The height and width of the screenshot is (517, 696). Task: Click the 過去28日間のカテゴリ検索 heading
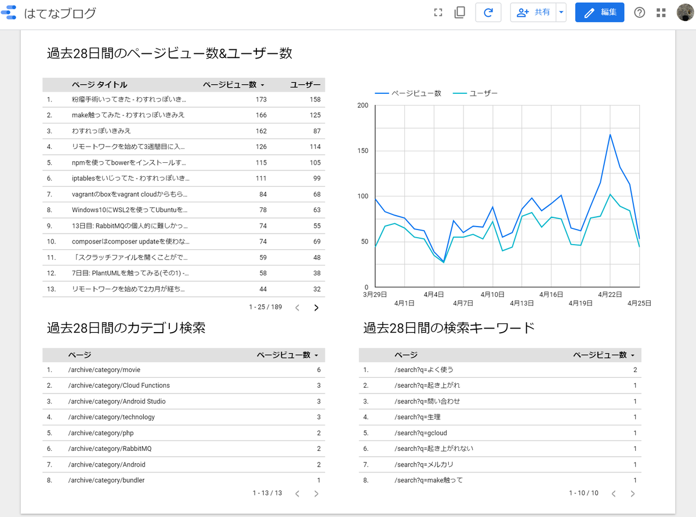click(126, 328)
